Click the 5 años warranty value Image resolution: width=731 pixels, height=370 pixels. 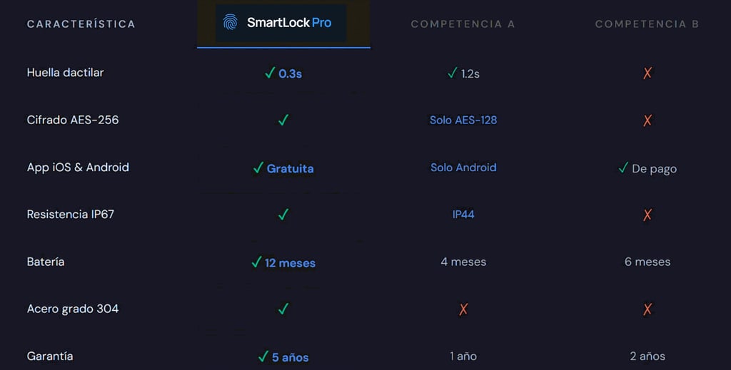[x=290, y=357]
